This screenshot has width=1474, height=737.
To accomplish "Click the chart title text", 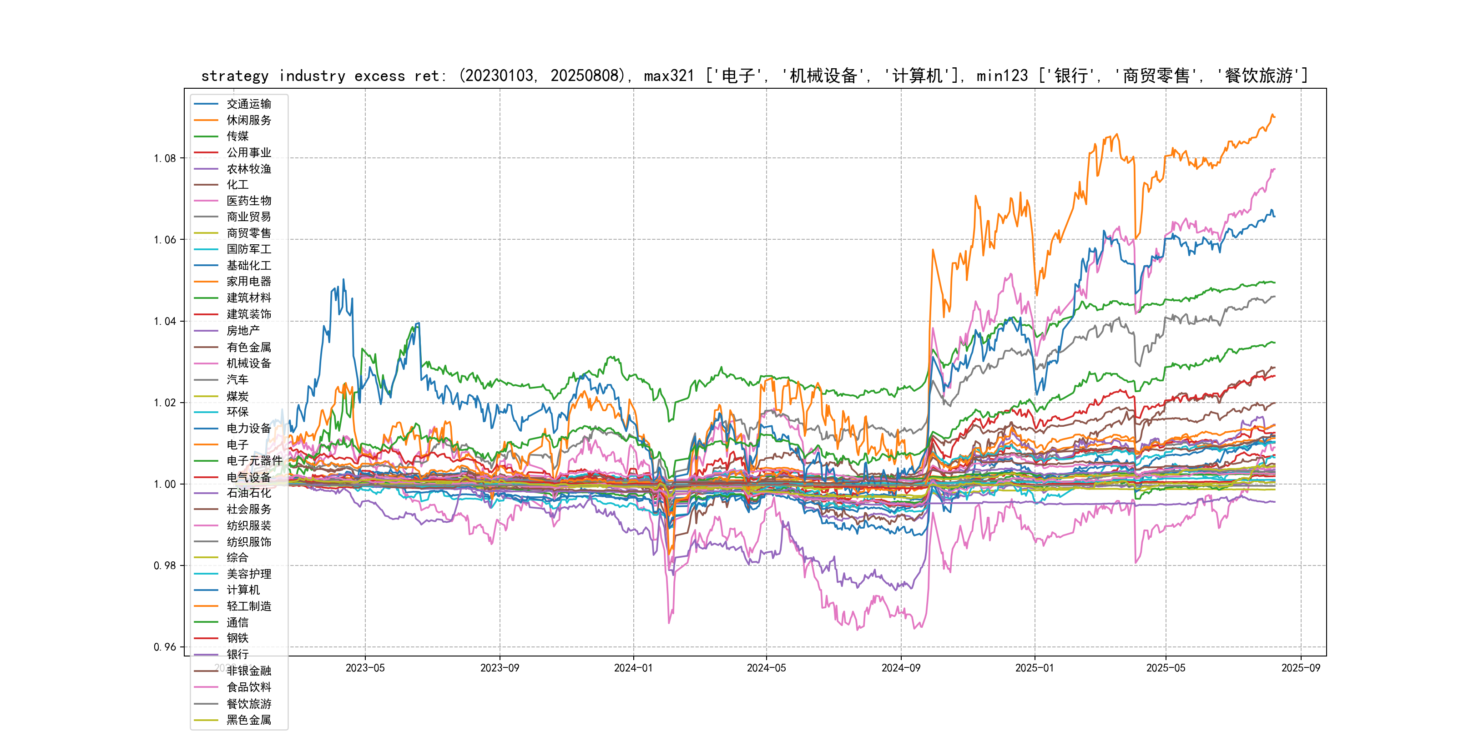I will click(754, 76).
